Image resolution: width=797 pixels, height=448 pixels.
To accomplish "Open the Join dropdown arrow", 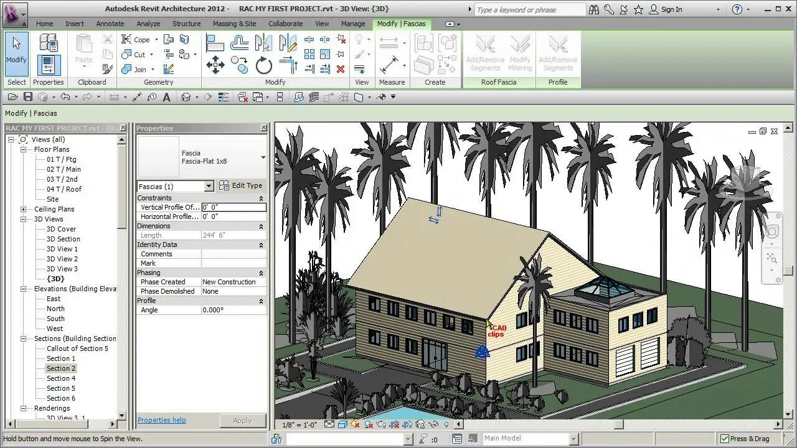I will click(153, 69).
